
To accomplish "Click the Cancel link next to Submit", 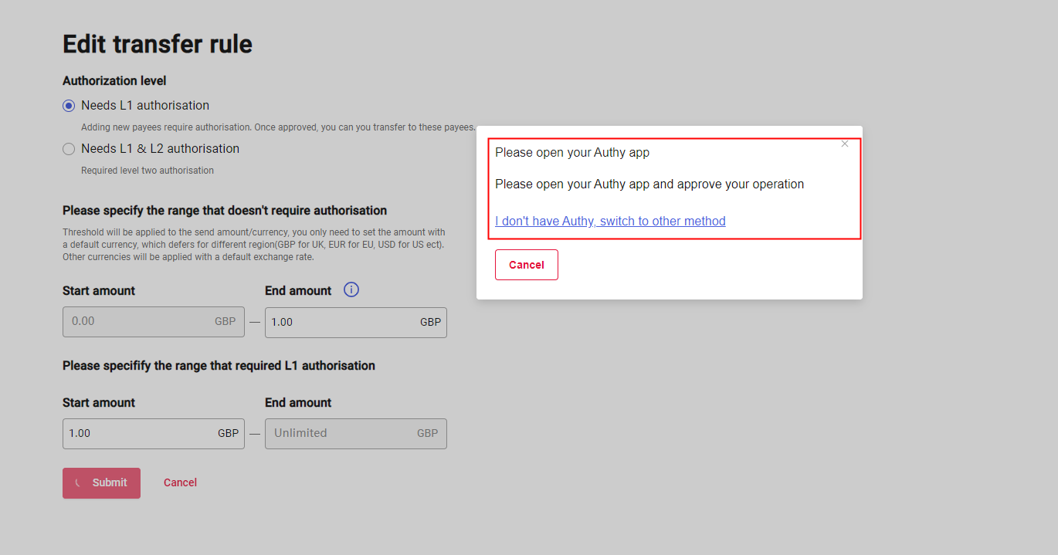I will point(180,482).
